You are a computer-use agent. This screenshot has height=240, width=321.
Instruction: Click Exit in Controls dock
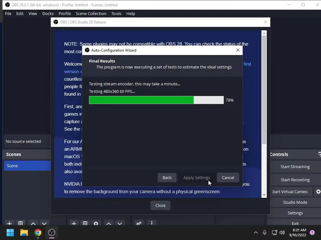click(x=295, y=223)
